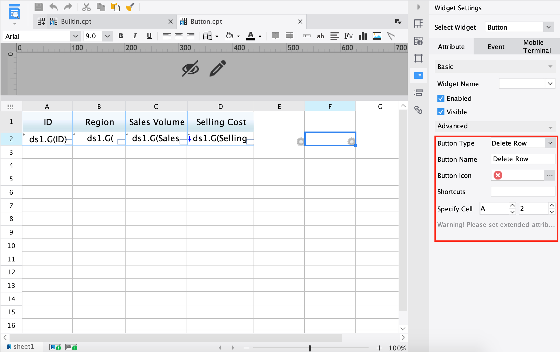Open the Cell Attribute panel in the sidebar
560x352 pixels.
click(x=419, y=41)
